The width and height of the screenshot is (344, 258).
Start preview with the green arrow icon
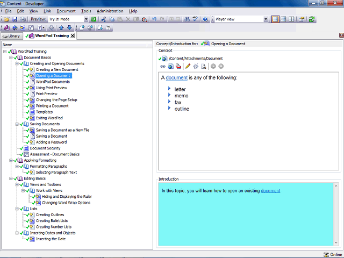point(94,19)
